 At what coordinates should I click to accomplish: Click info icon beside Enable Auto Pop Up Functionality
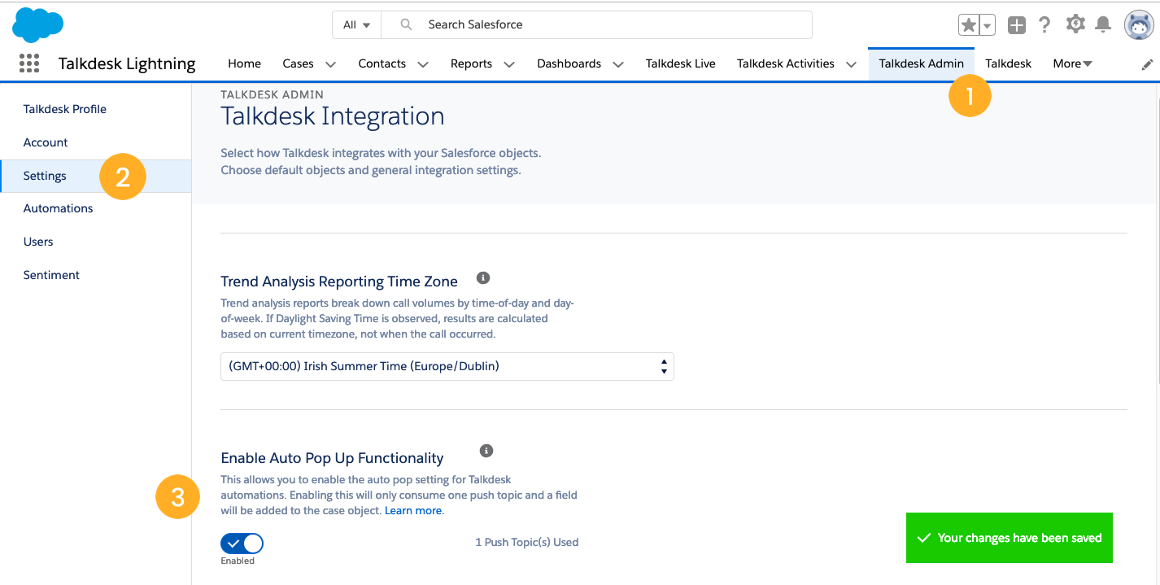pos(486,450)
